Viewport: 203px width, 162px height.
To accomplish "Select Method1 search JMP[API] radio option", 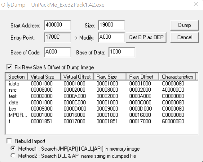I will 13,149.
